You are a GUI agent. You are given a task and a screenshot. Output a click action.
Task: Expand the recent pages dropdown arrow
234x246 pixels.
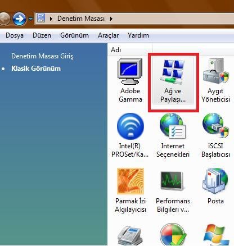(x=30, y=19)
